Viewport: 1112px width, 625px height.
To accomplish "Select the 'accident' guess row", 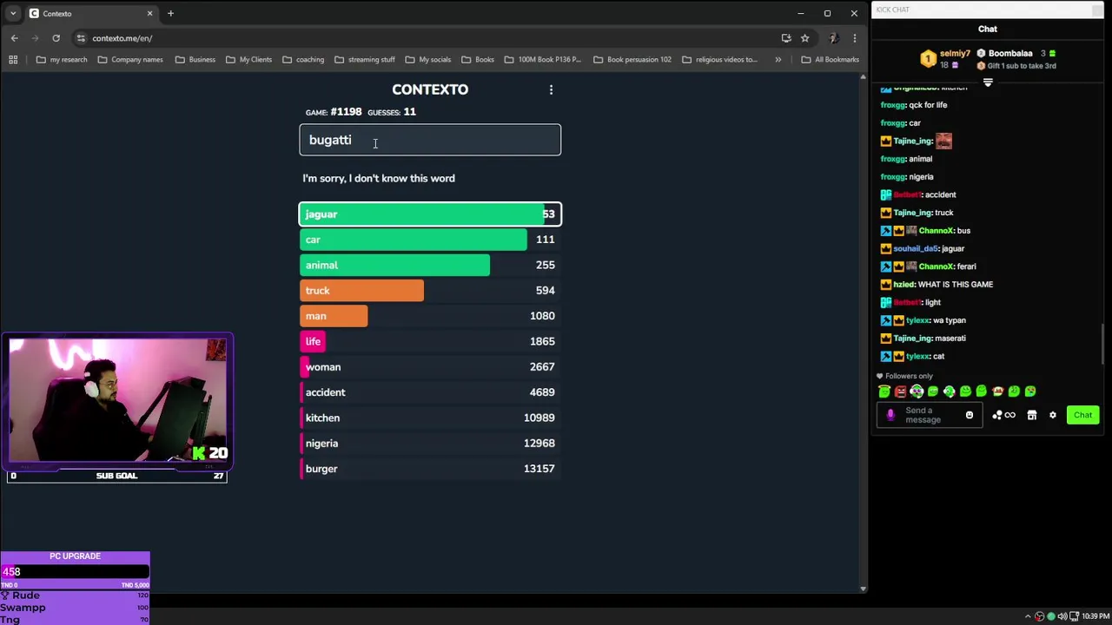I will [430, 392].
